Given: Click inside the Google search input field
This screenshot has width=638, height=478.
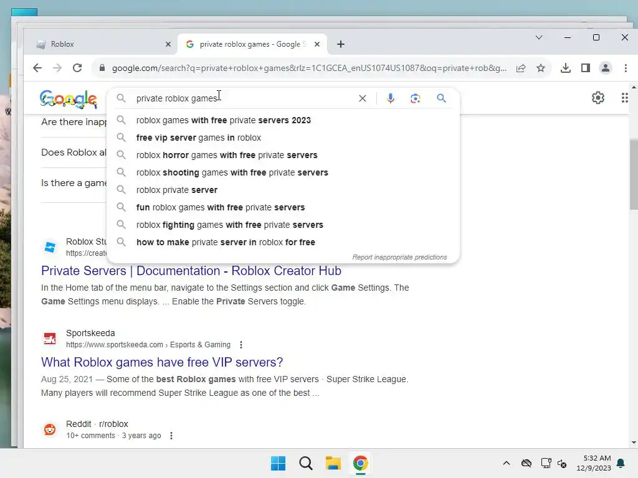Looking at the screenshot, I should (244, 98).
